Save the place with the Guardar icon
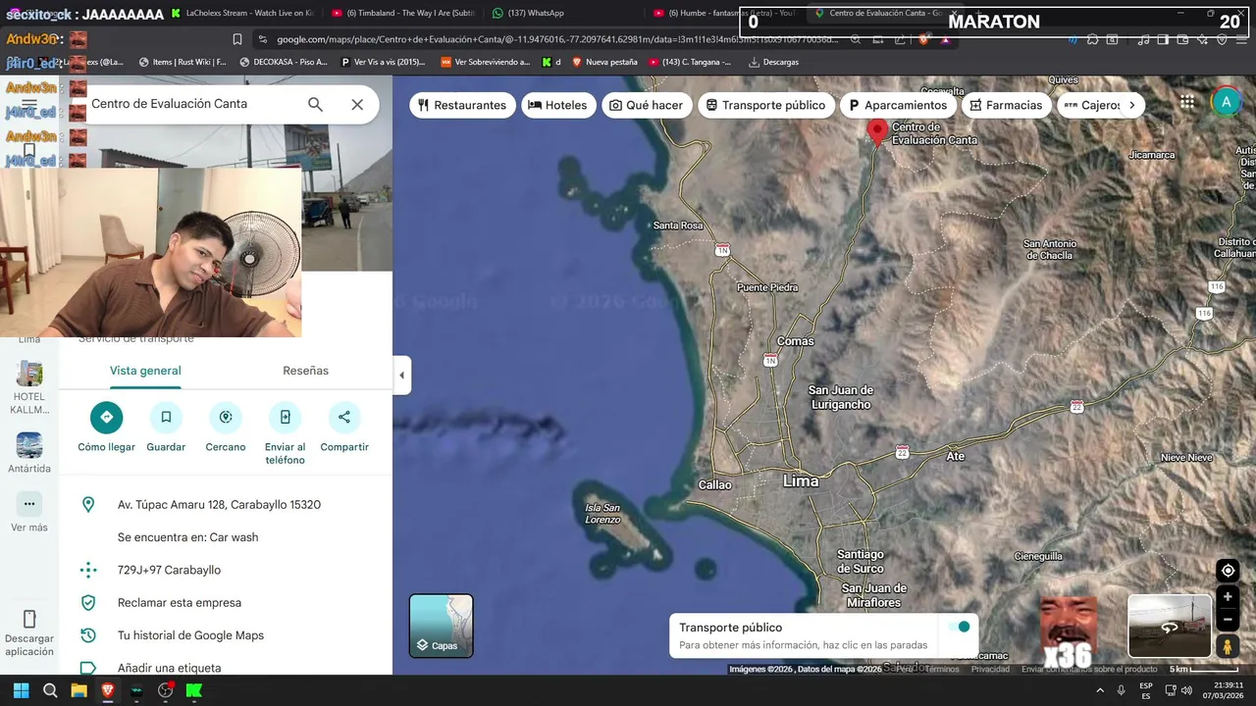The width and height of the screenshot is (1256, 706). (166, 417)
